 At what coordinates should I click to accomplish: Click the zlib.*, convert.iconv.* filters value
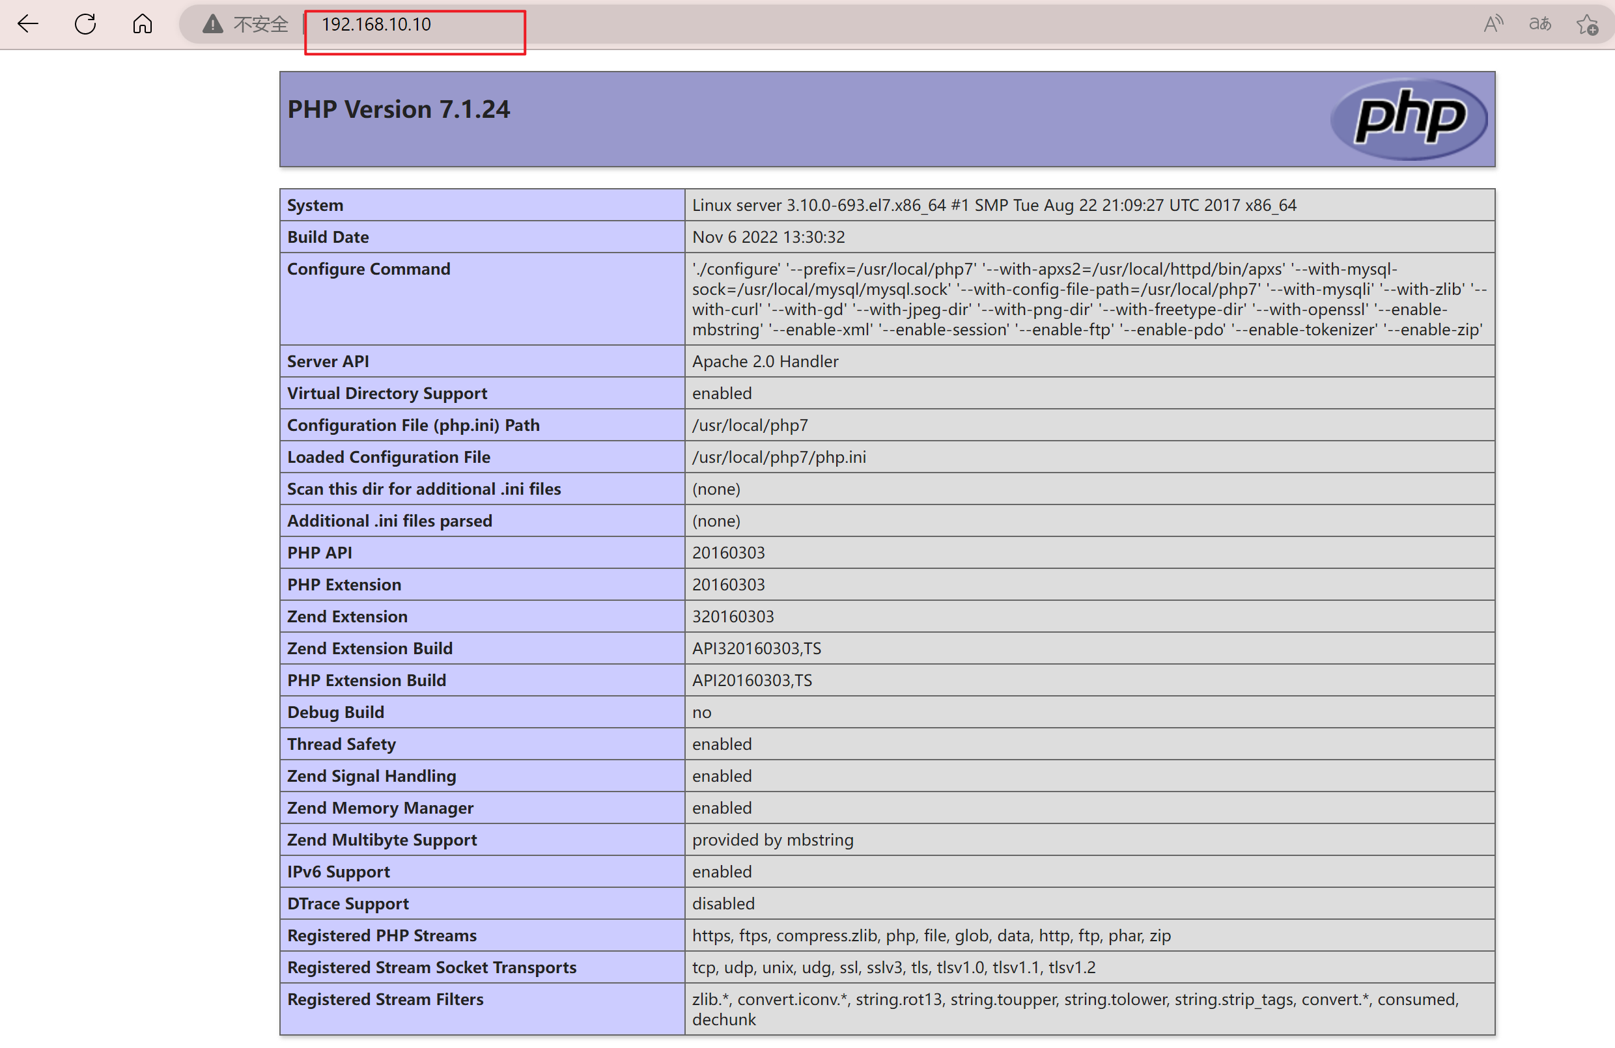click(x=1076, y=1009)
